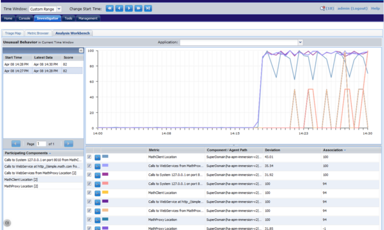Sort unusual behavior list by Latest Data header
384x230 pixels.
point(43,57)
